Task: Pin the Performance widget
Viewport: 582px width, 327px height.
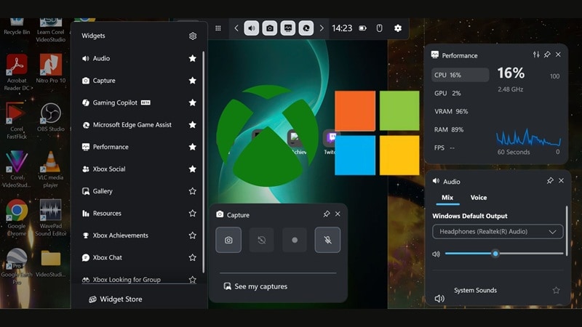Action: [547, 54]
